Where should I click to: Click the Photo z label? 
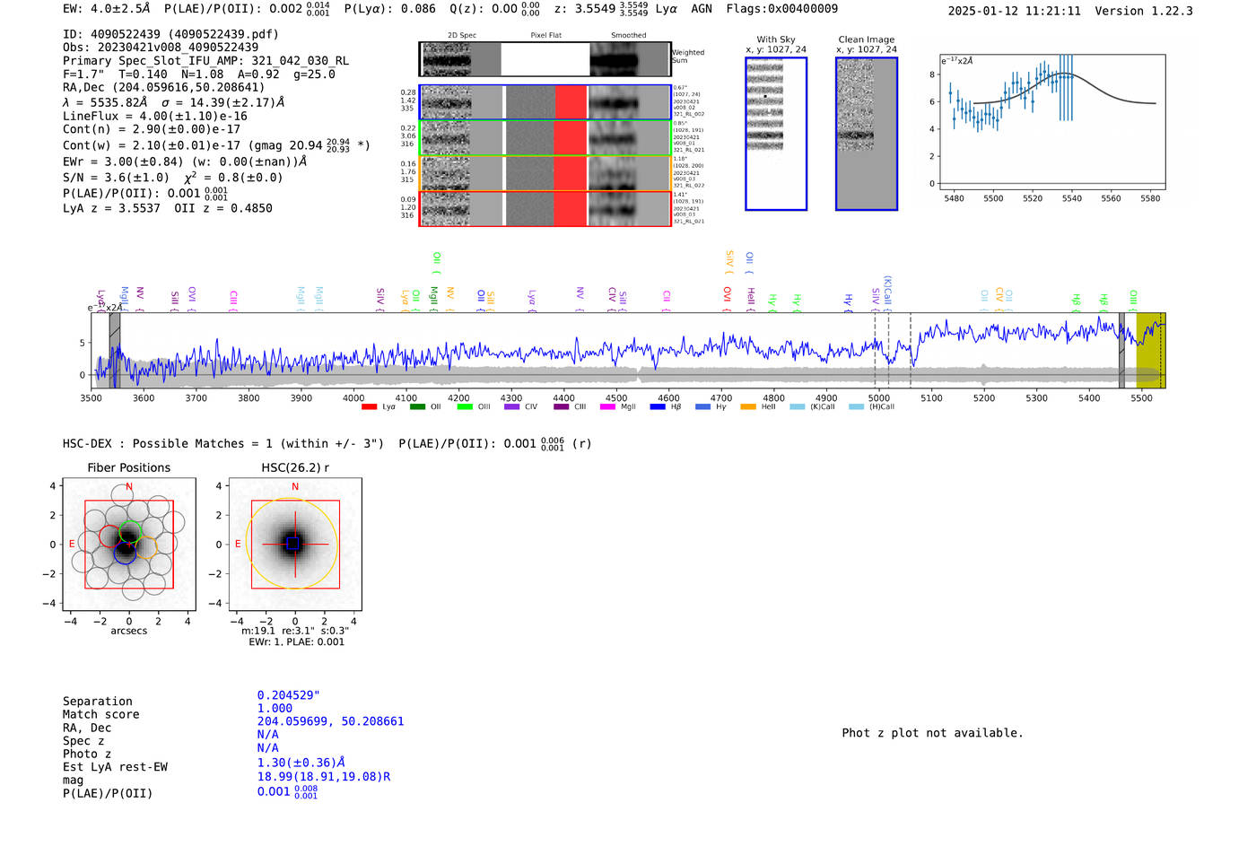[87, 755]
